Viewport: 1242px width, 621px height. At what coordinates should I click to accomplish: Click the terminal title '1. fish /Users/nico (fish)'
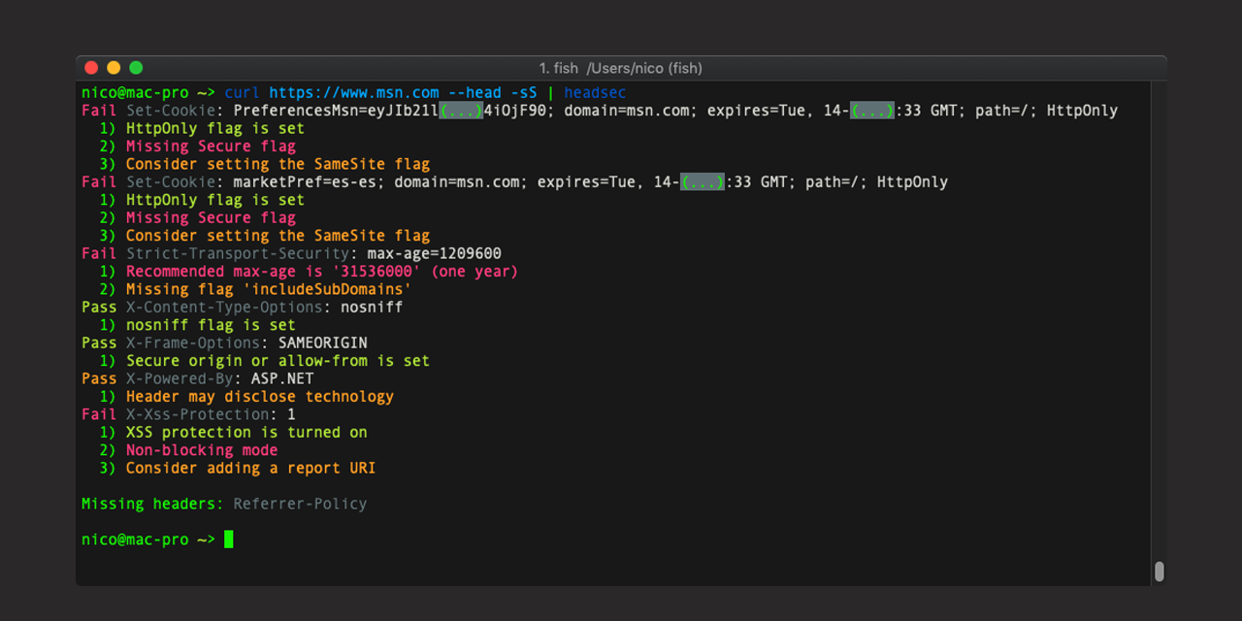click(x=621, y=68)
